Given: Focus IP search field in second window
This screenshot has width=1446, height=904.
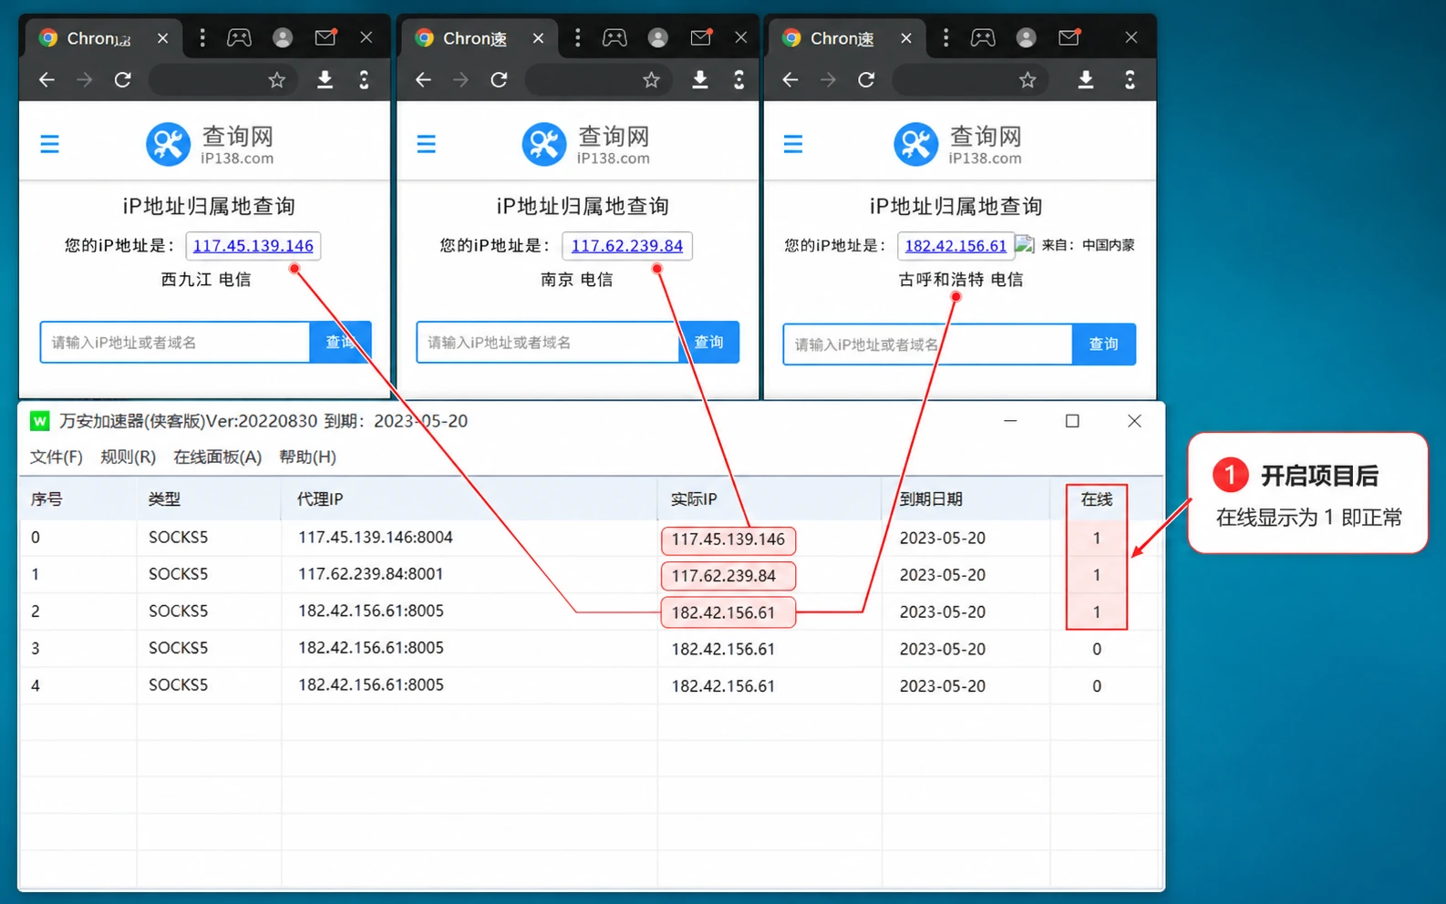Looking at the screenshot, I should pyautogui.click(x=548, y=343).
